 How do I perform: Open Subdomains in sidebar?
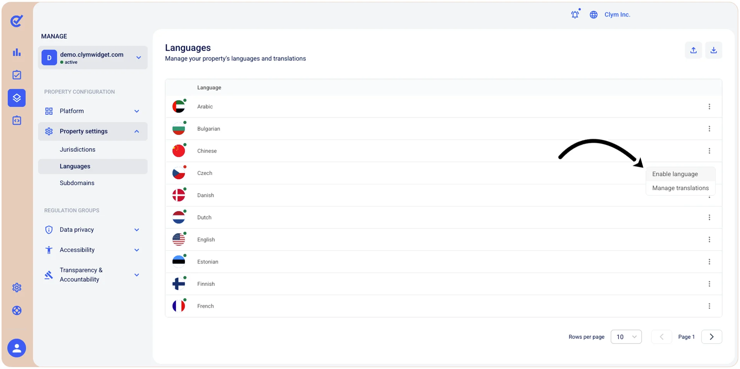tap(77, 183)
